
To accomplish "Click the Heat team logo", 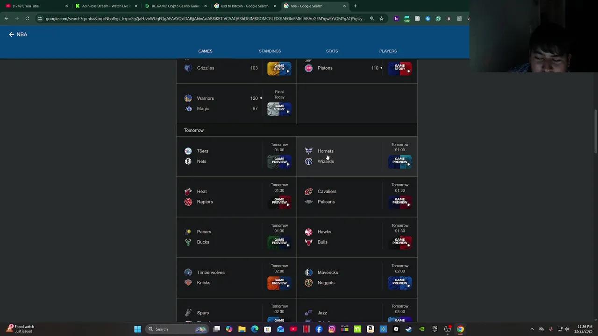I will coord(188,191).
